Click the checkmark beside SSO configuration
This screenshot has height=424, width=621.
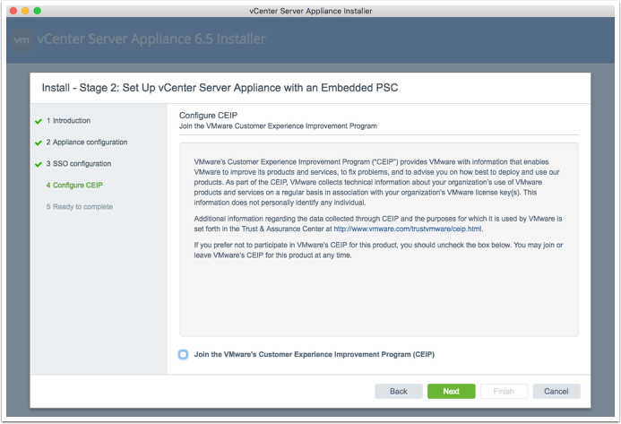click(38, 164)
